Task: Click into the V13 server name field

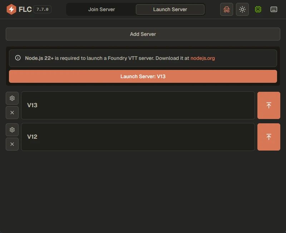Action: pos(138,105)
